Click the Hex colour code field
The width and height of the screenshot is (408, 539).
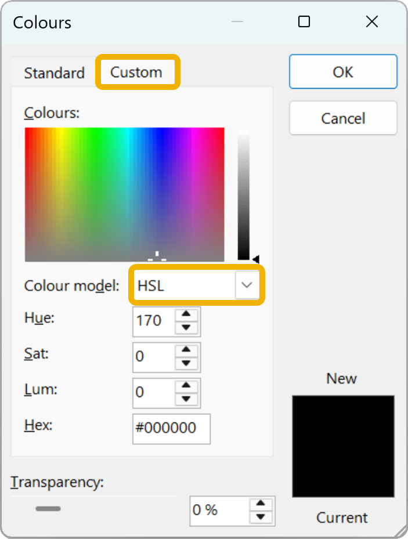172,429
